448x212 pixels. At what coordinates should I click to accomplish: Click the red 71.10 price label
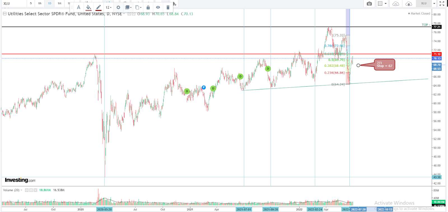[437, 54]
